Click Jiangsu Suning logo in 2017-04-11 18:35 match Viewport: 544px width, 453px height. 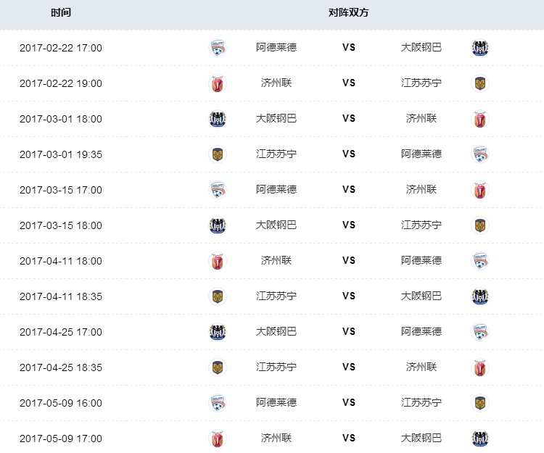click(217, 296)
